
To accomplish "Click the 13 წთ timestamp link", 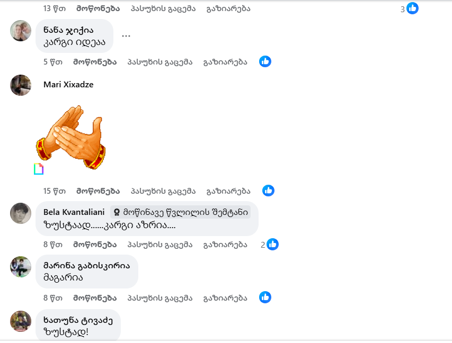I will click(x=55, y=8).
